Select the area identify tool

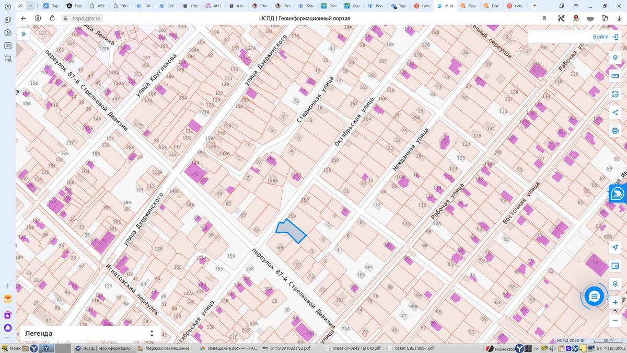click(x=615, y=94)
